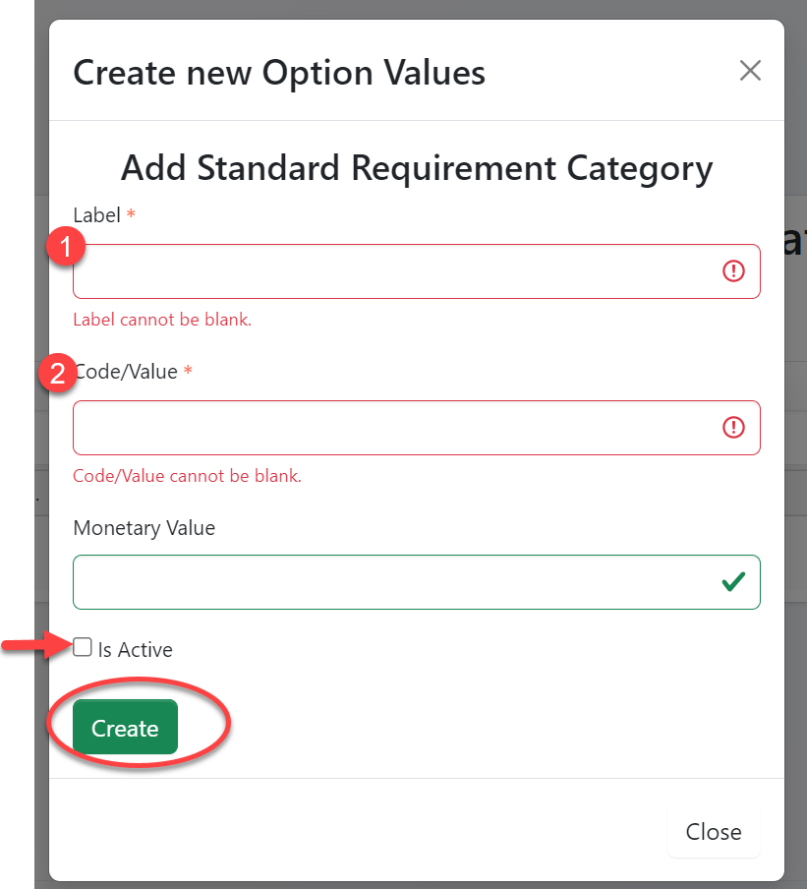Click the "Is Active" checkbox label text
This screenshot has width=807, height=889.
(135, 650)
